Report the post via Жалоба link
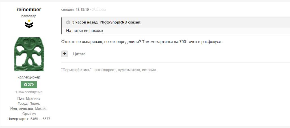 [x=99, y=9]
